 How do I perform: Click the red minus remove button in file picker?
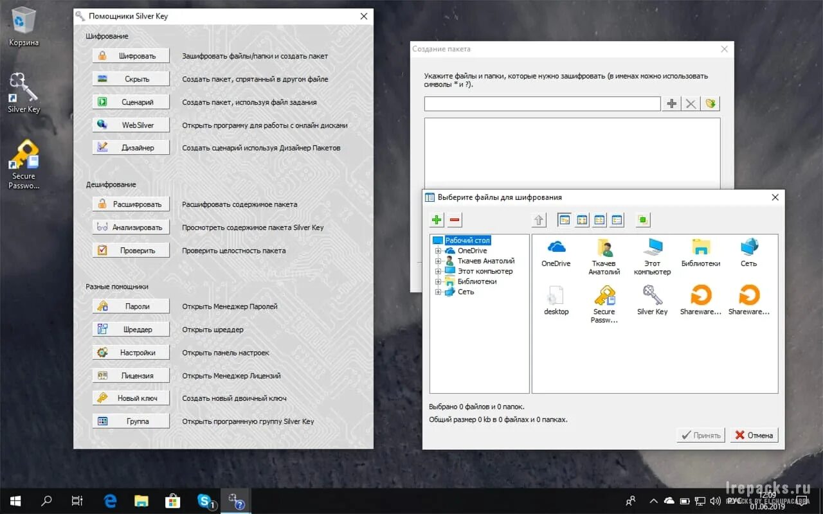click(x=455, y=220)
